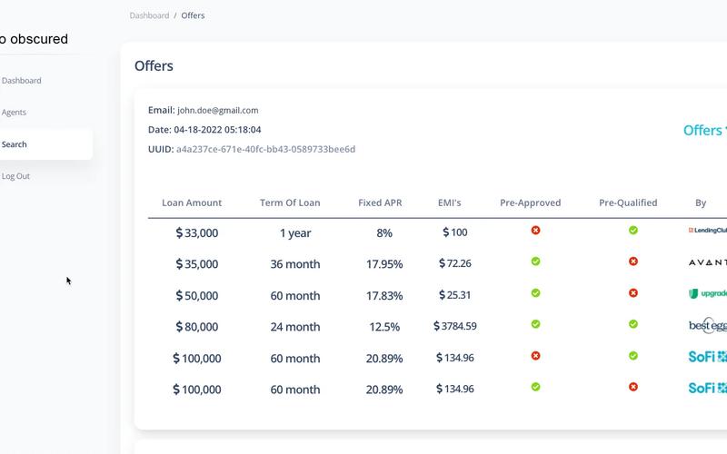Image resolution: width=727 pixels, height=454 pixels.
Task: Click the $33,000 loan amount
Action: click(x=196, y=233)
